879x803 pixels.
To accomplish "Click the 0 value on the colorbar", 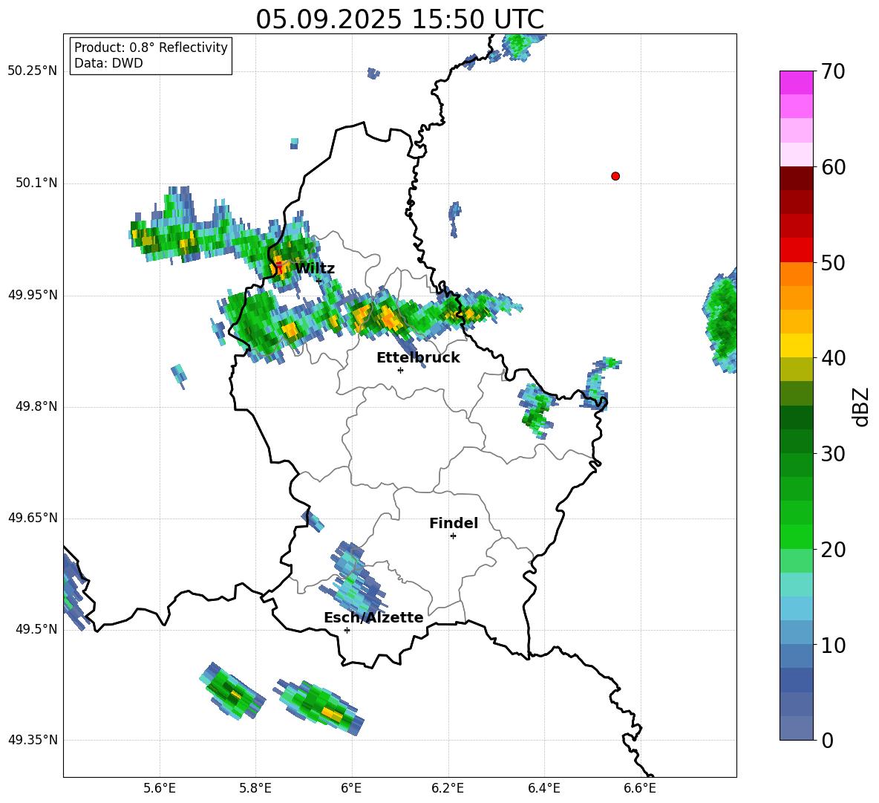I will tap(828, 740).
